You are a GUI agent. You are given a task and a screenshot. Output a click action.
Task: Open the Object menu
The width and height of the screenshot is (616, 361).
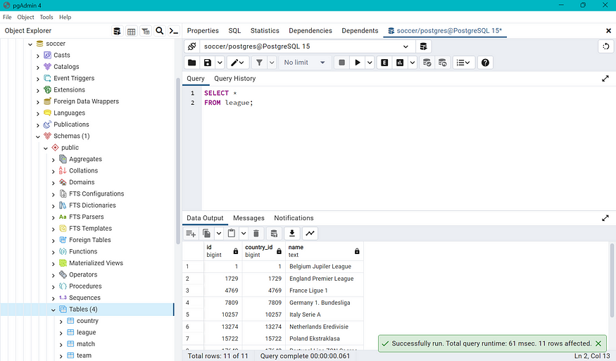click(25, 18)
